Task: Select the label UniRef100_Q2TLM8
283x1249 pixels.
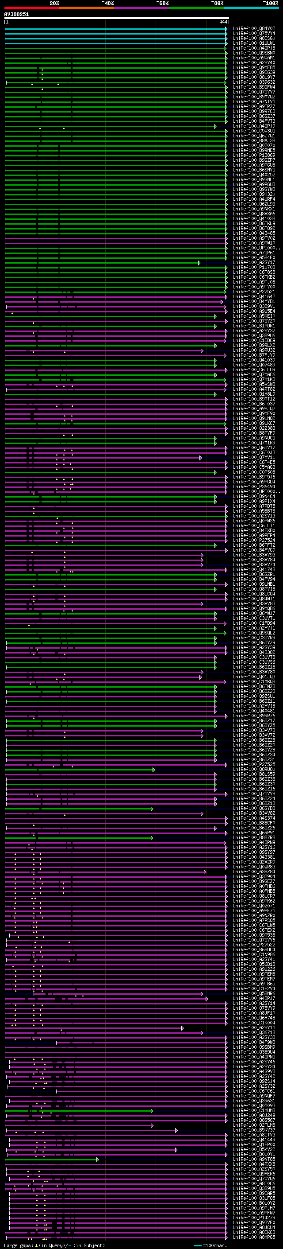Action: [x=254, y=1125]
